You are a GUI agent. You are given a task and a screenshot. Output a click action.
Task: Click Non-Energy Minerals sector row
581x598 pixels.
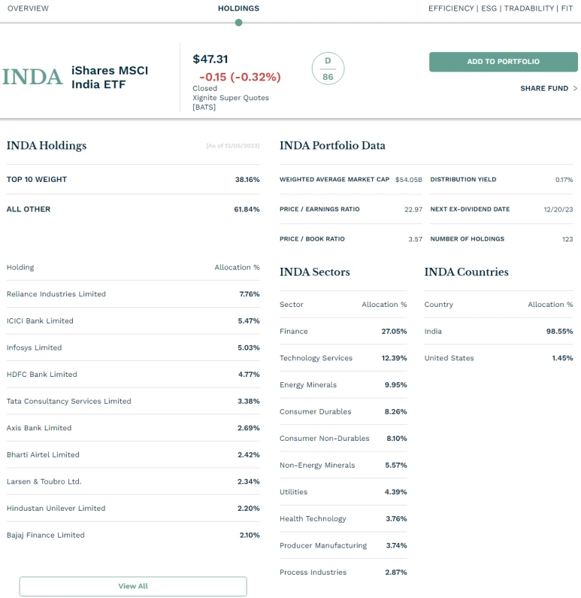click(x=343, y=466)
